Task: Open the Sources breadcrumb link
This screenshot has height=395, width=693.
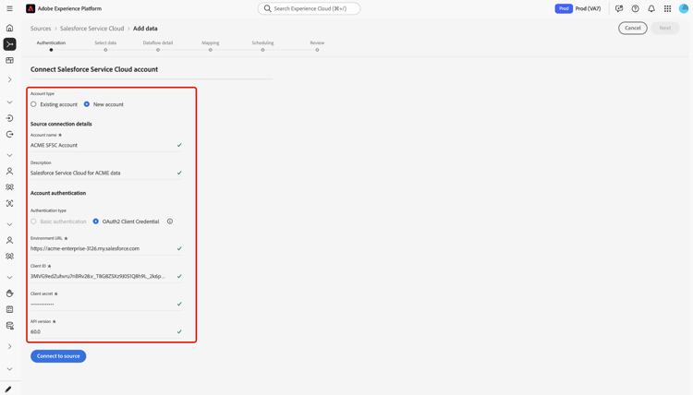Action: click(41, 29)
